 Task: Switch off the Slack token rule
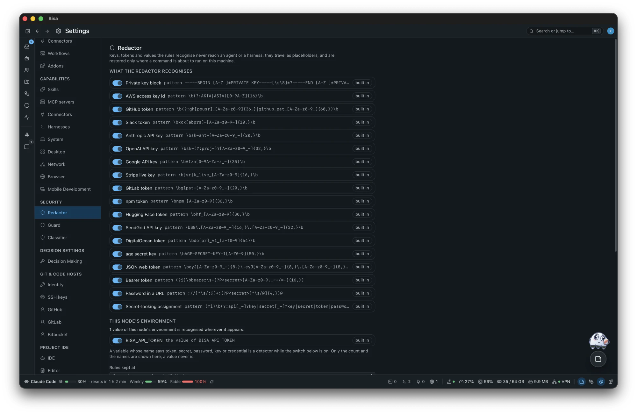117,123
